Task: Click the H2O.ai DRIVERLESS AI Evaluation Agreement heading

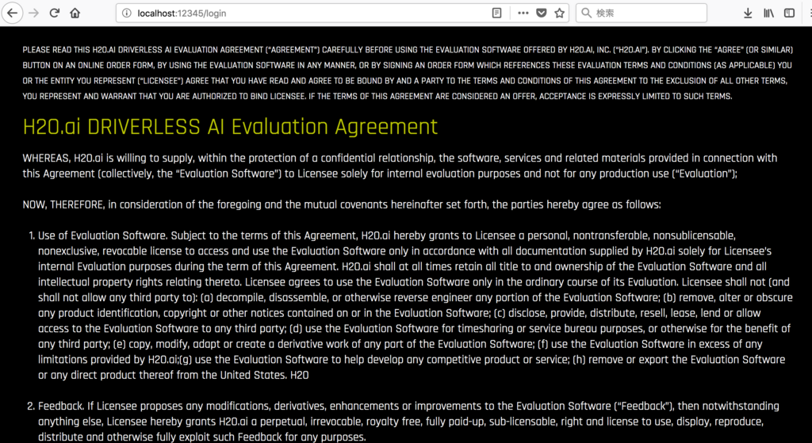Action: 230,127
